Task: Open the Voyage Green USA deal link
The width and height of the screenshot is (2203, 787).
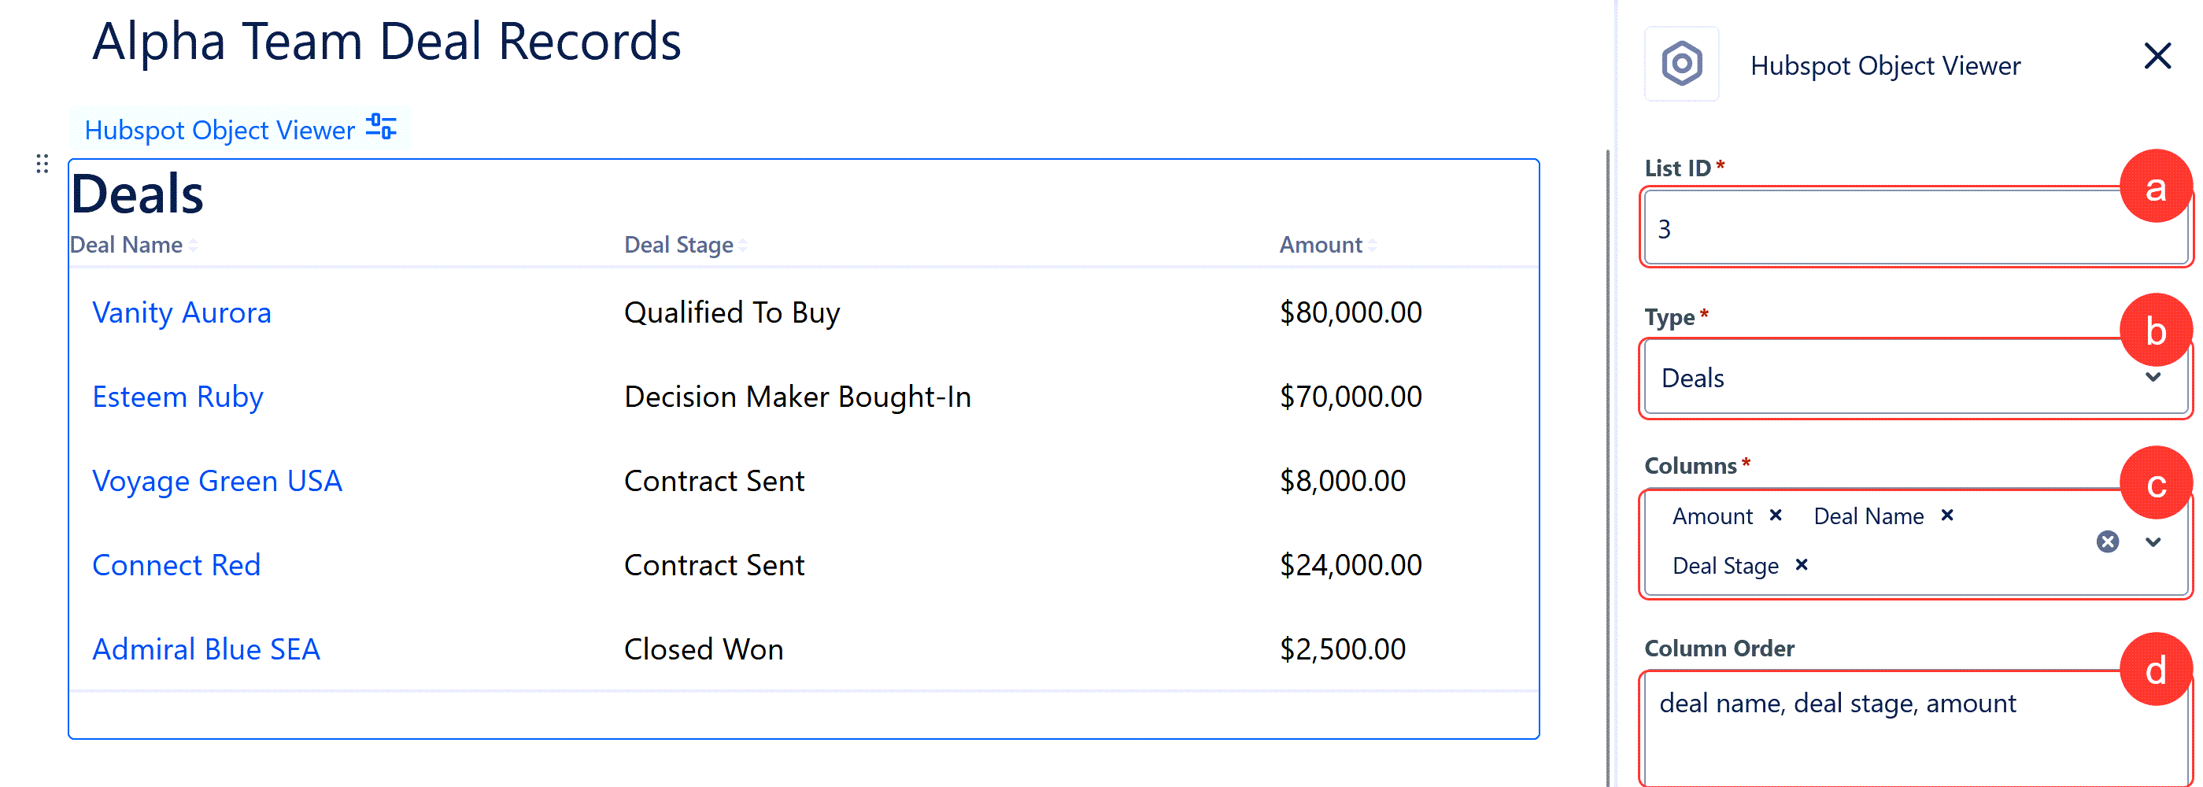Action: (x=217, y=481)
